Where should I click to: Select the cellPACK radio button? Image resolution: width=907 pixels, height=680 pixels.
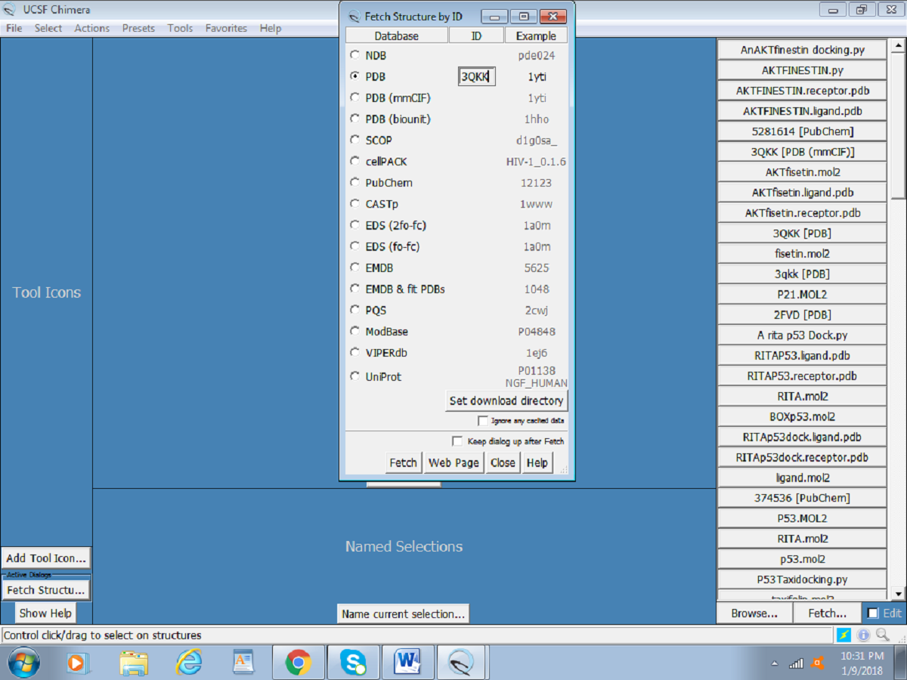[354, 161]
